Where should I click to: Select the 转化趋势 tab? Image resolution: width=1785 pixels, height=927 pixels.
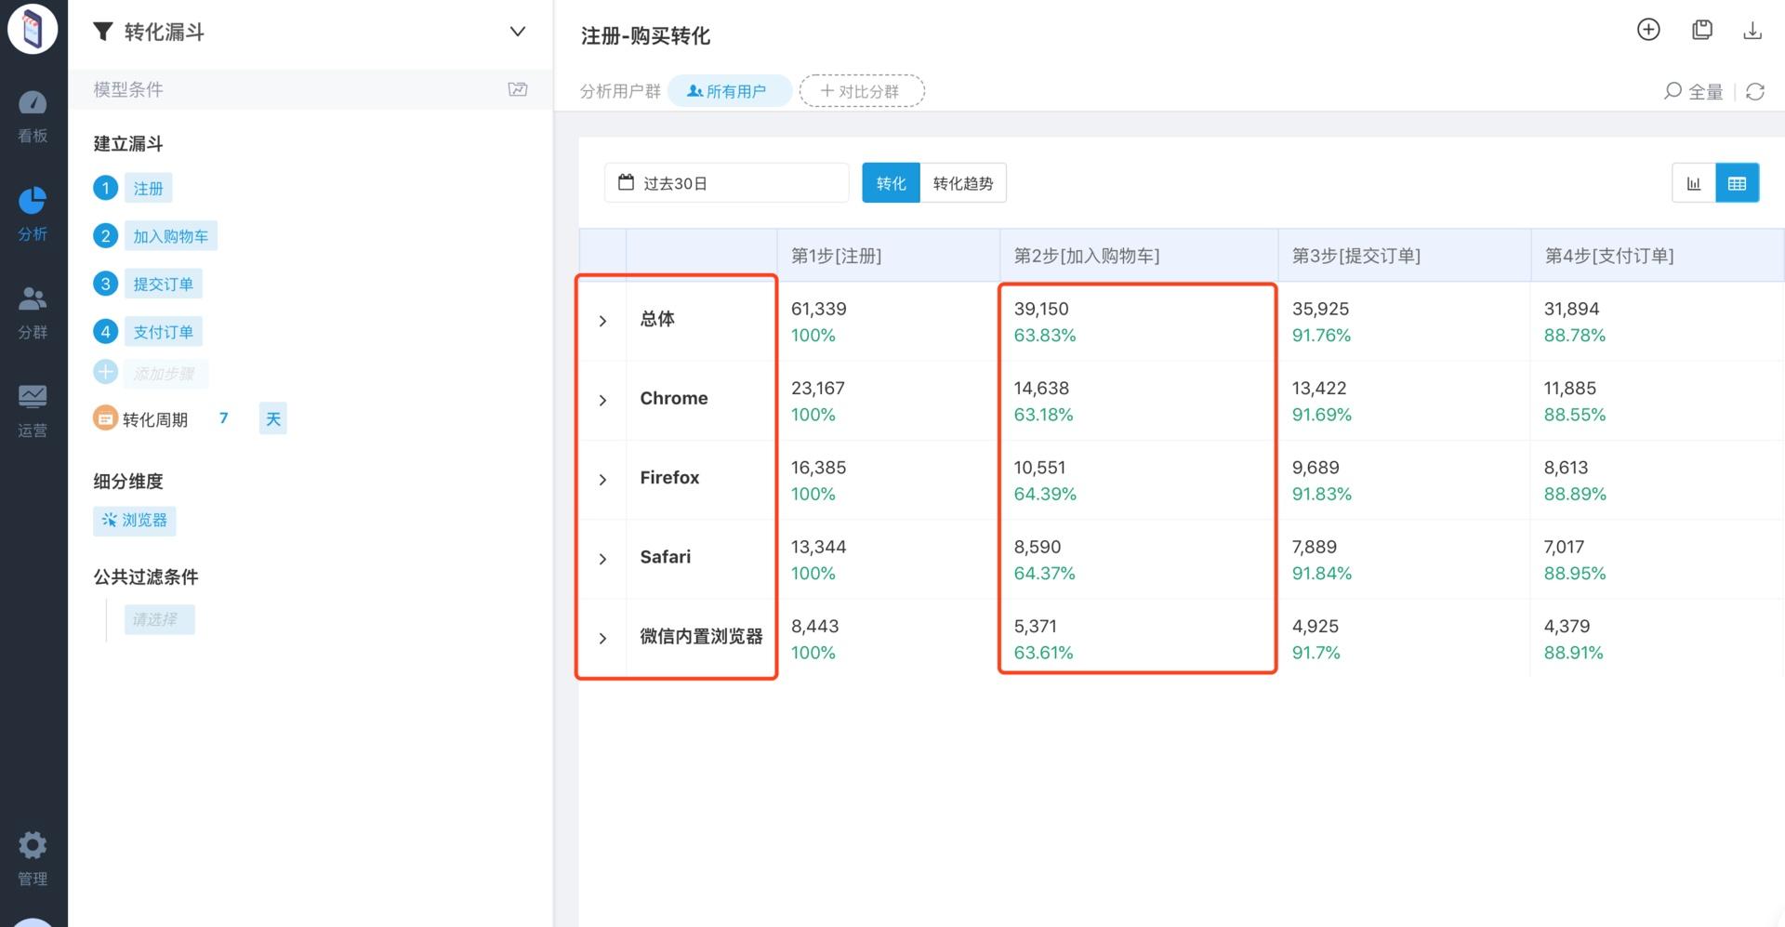point(963,182)
